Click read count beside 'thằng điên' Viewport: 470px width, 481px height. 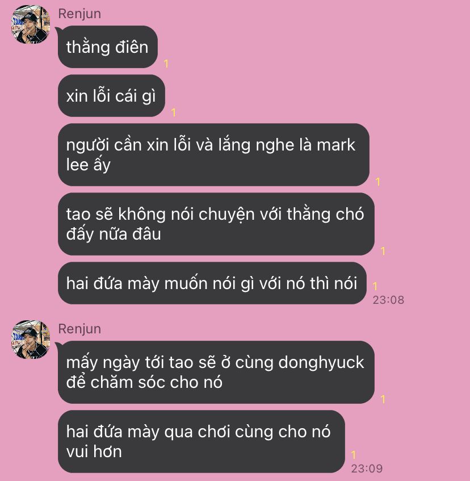pos(166,64)
